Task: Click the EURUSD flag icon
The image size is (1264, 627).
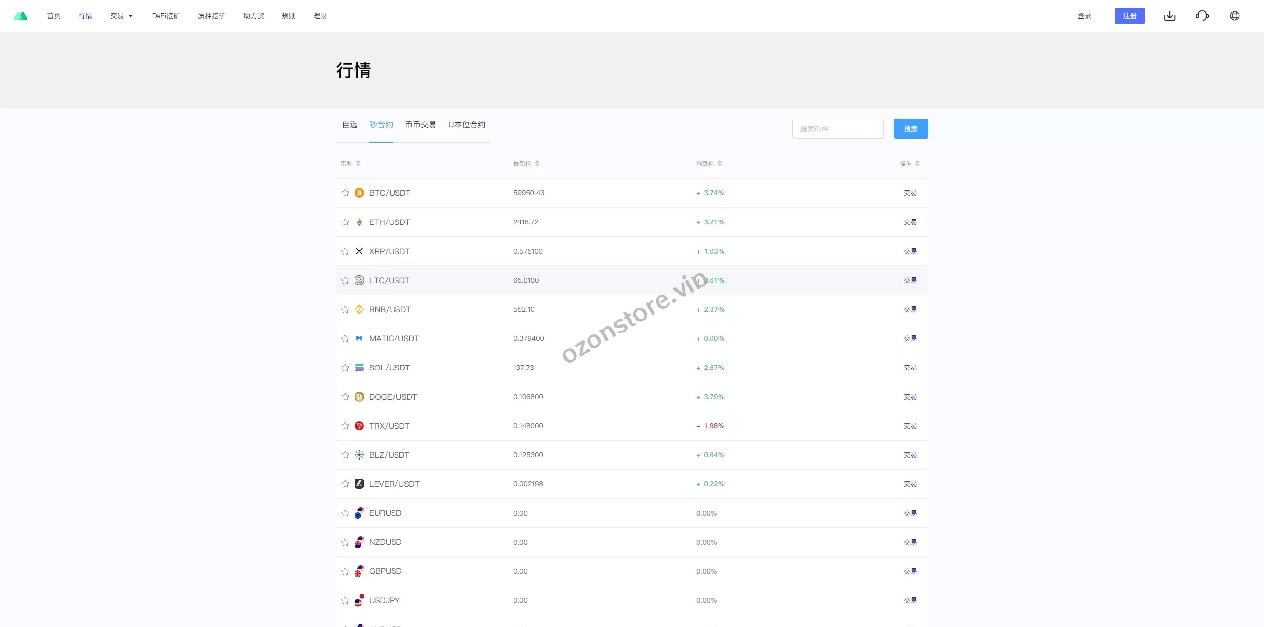Action: (x=359, y=513)
